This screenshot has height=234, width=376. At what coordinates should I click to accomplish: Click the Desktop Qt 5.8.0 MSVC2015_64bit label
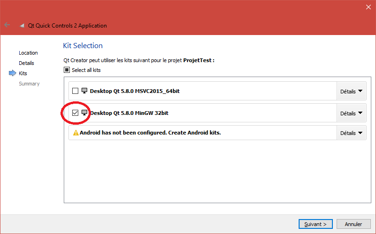[x=135, y=91]
